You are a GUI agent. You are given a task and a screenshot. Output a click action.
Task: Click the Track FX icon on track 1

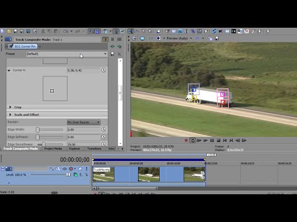pyautogui.click(x=64, y=169)
